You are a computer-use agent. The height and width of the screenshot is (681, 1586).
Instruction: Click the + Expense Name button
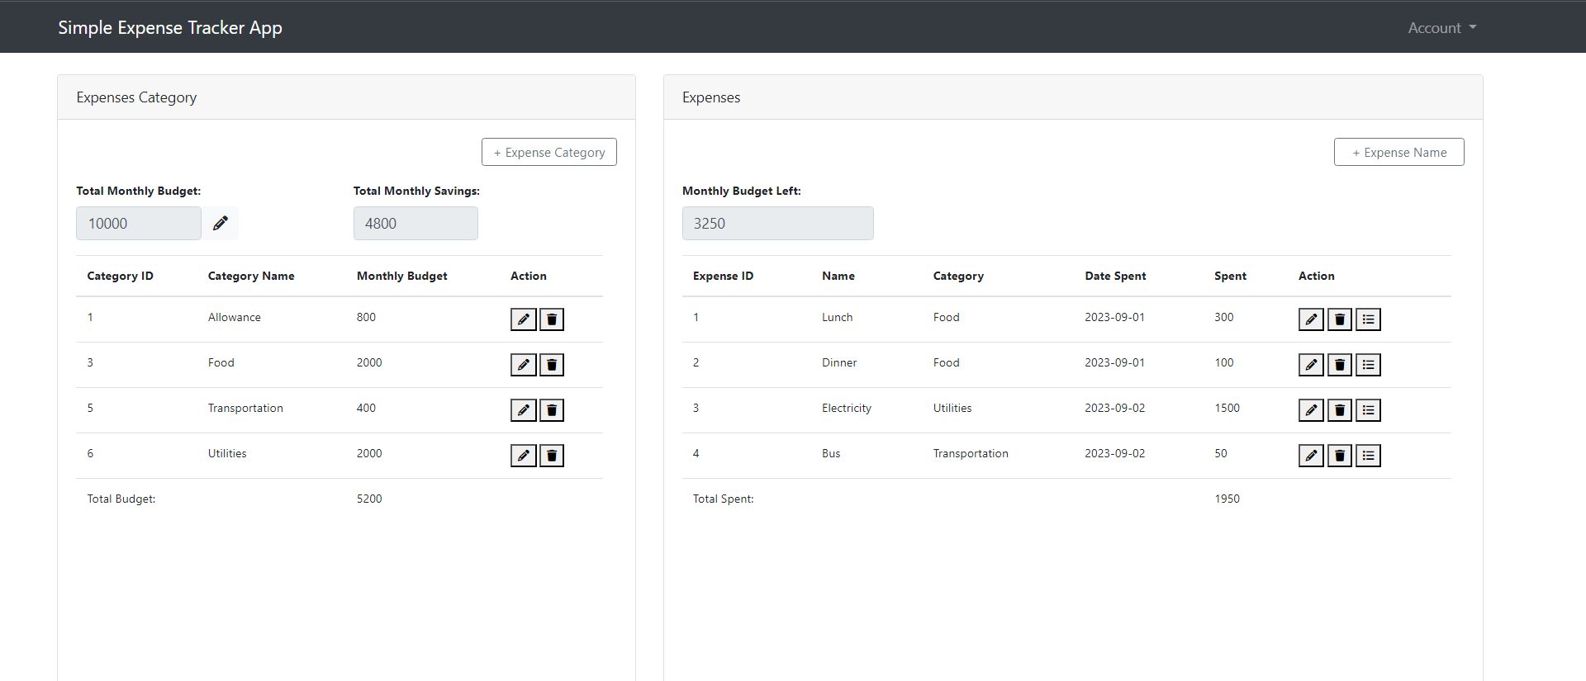click(x=1399, y=152)
